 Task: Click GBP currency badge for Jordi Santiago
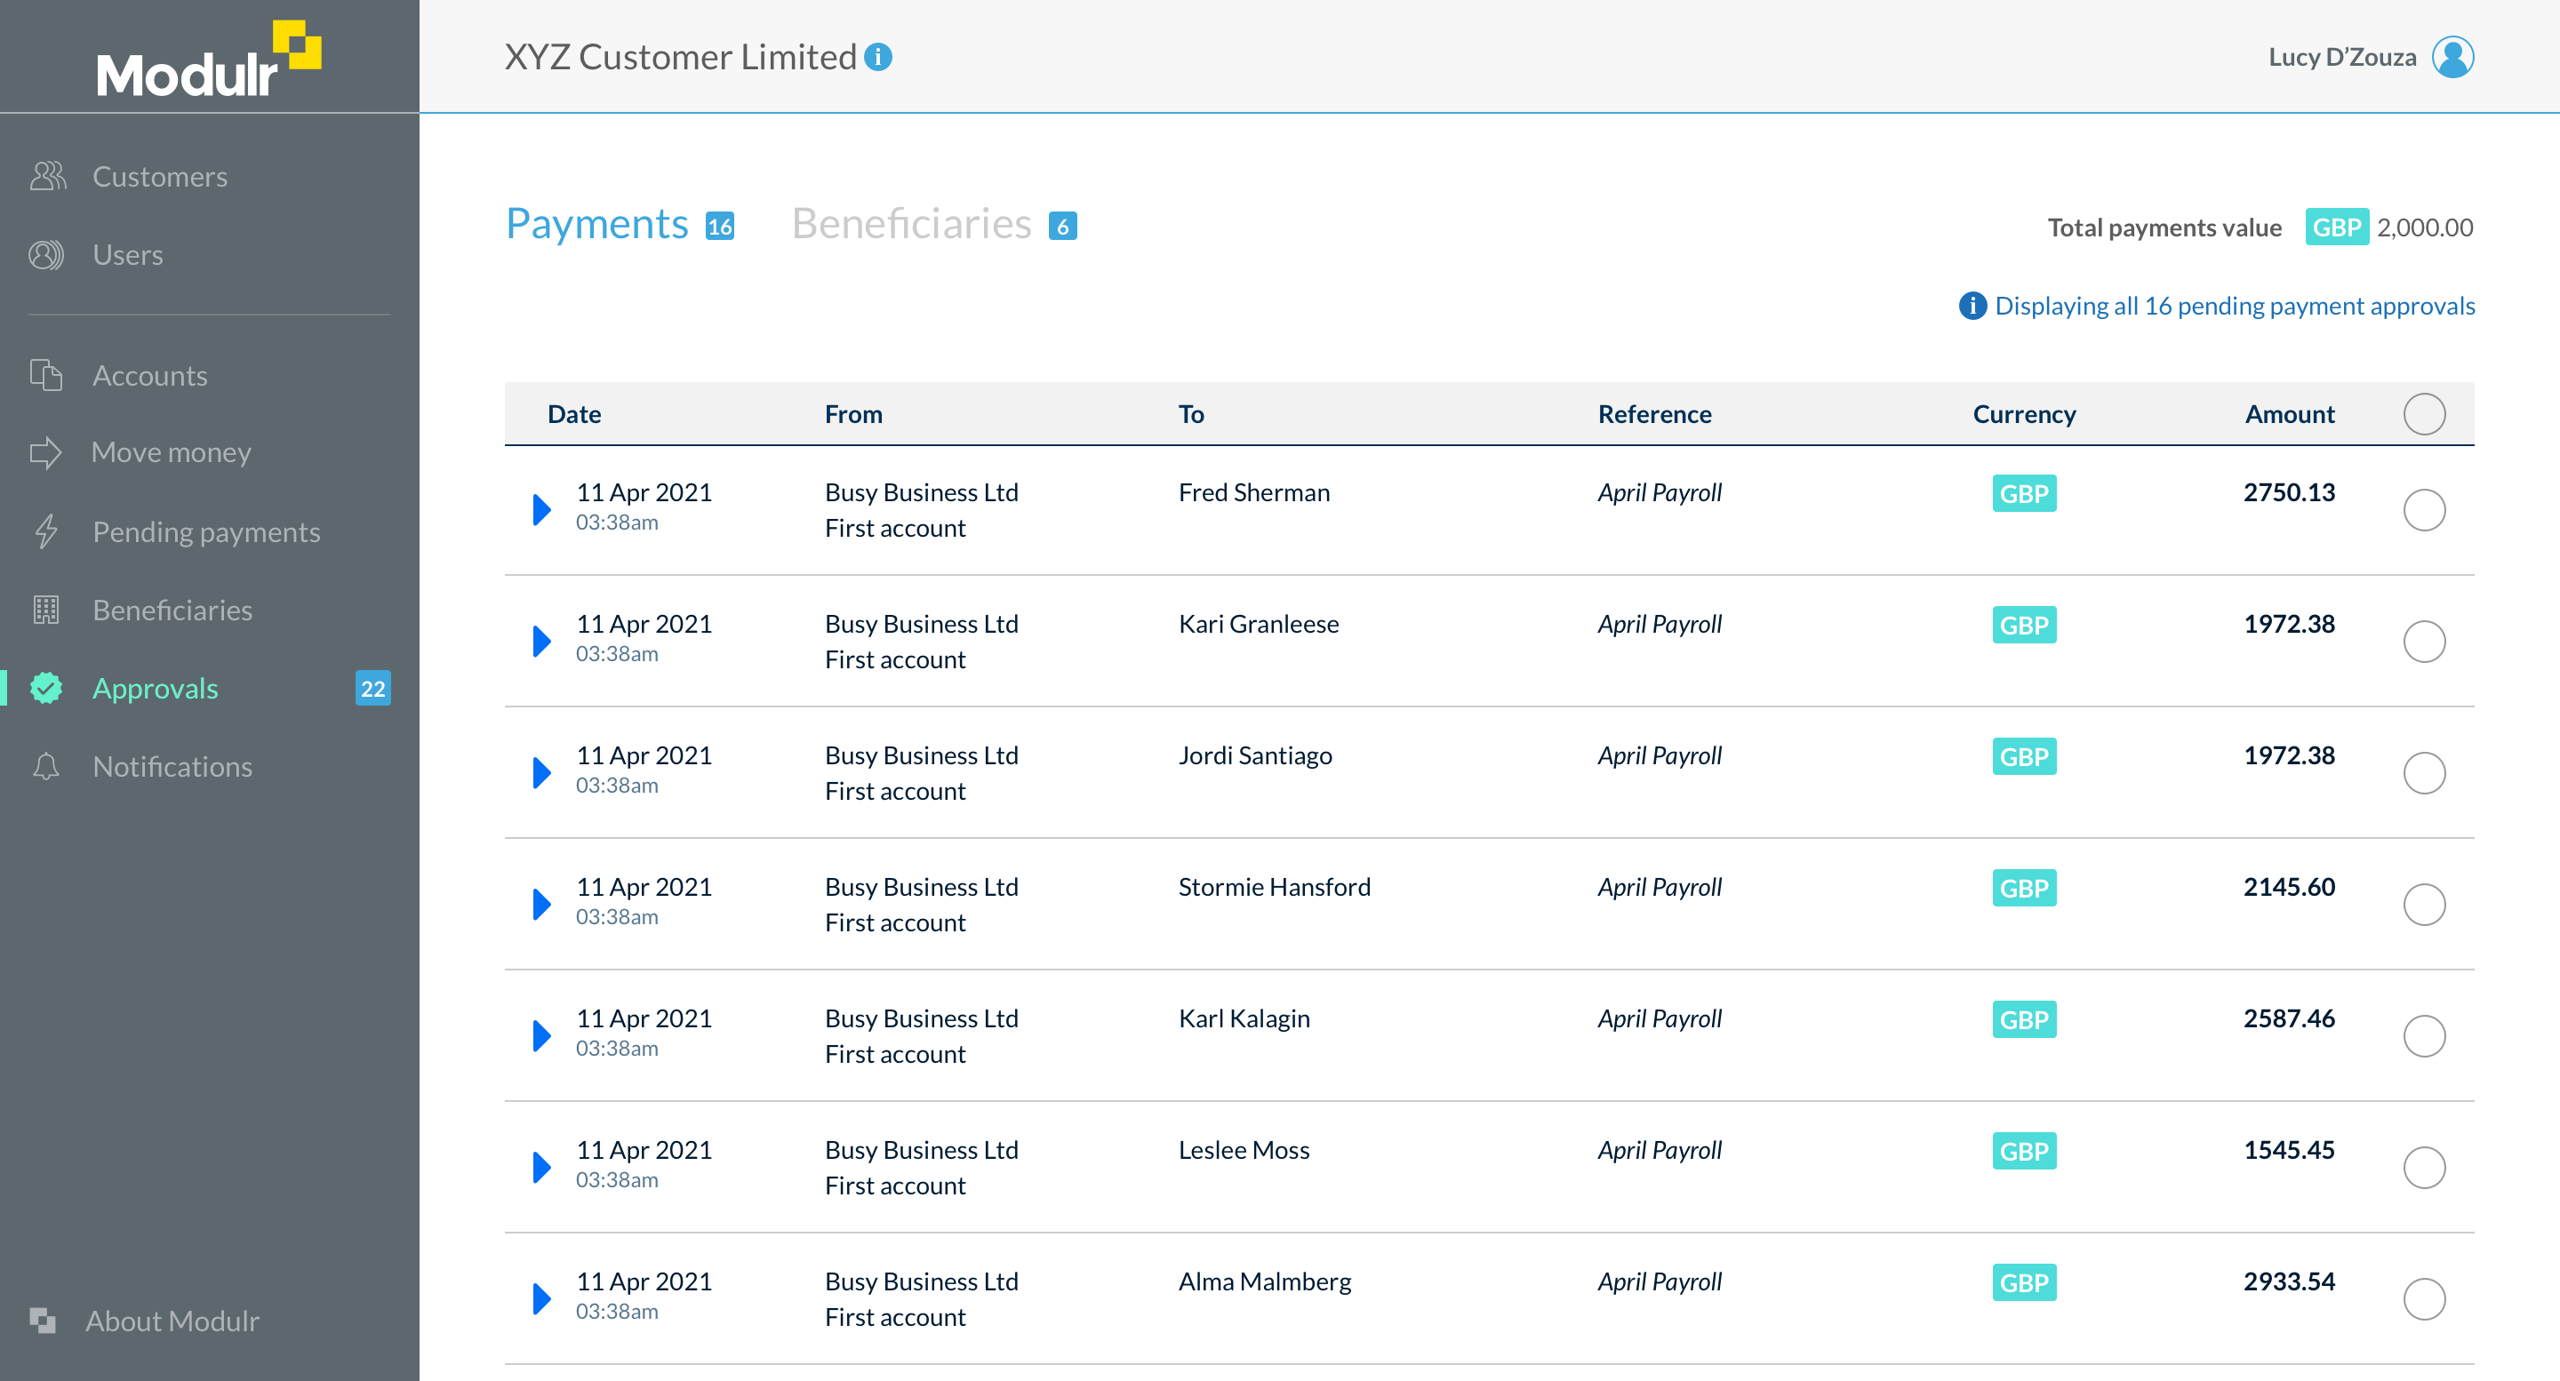[2023, 757]
